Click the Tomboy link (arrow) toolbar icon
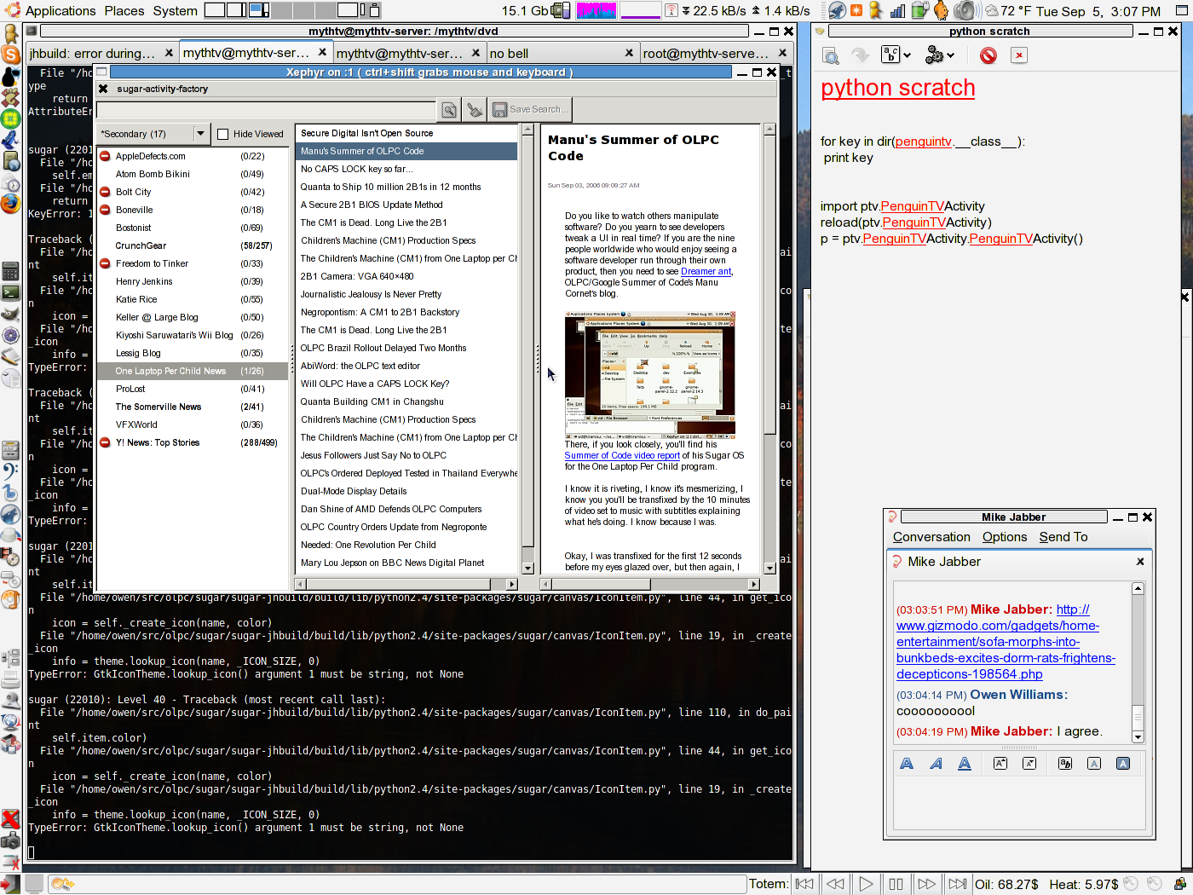 point(860,55)
